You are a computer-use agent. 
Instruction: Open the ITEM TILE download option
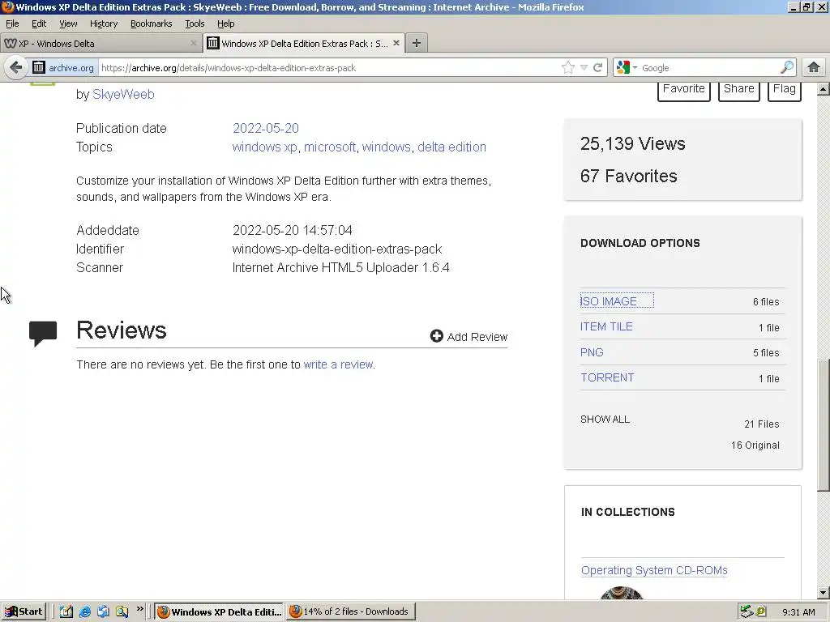pyautogui.click(x=606, y=327)
